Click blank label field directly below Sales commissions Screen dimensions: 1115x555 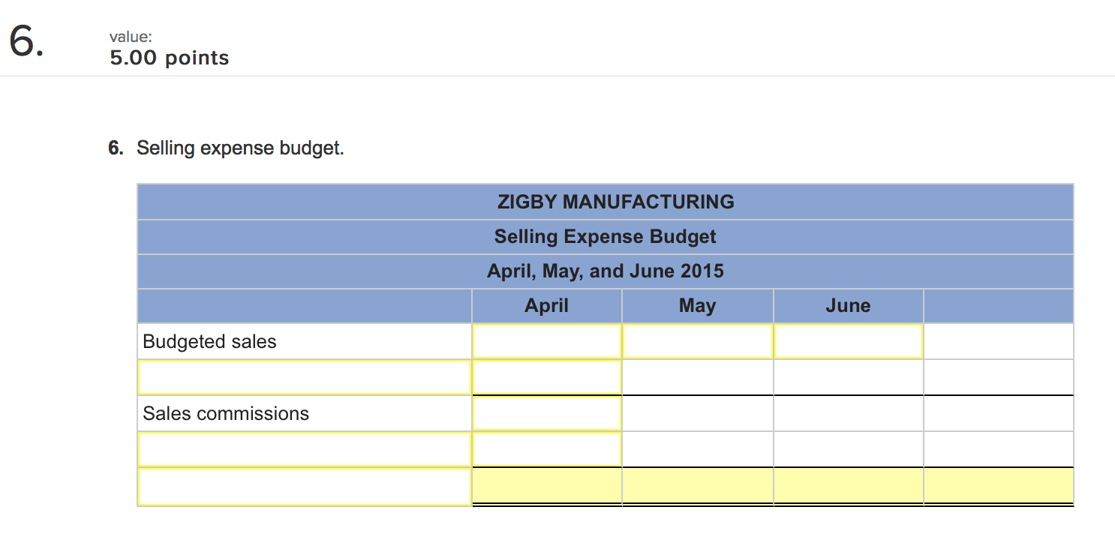pyautogui.click(x=304, y=449)
